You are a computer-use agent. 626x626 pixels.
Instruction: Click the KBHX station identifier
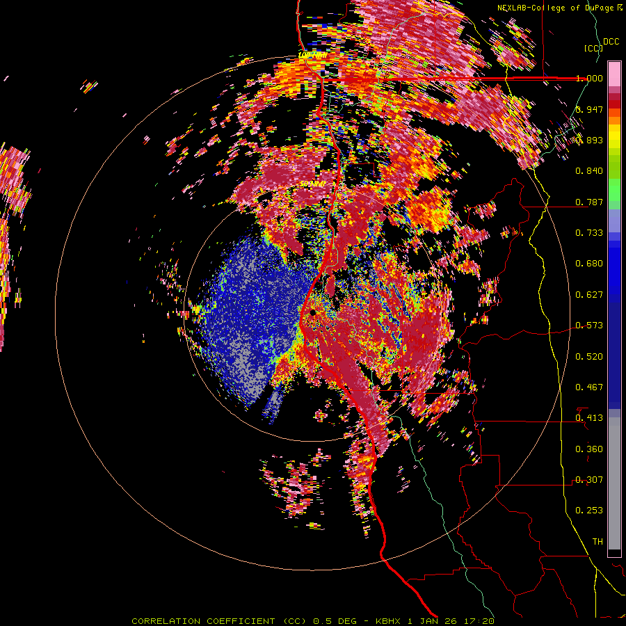click(387, 621)
